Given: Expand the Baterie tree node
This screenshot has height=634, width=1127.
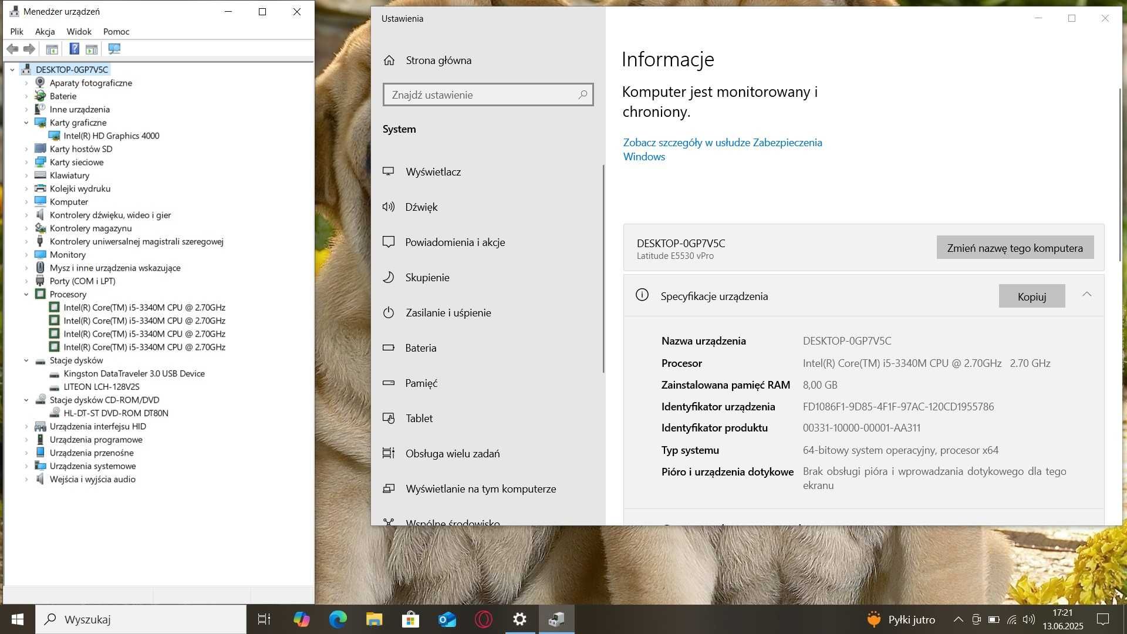Looking at the screenshot, I should pos(26,96).
